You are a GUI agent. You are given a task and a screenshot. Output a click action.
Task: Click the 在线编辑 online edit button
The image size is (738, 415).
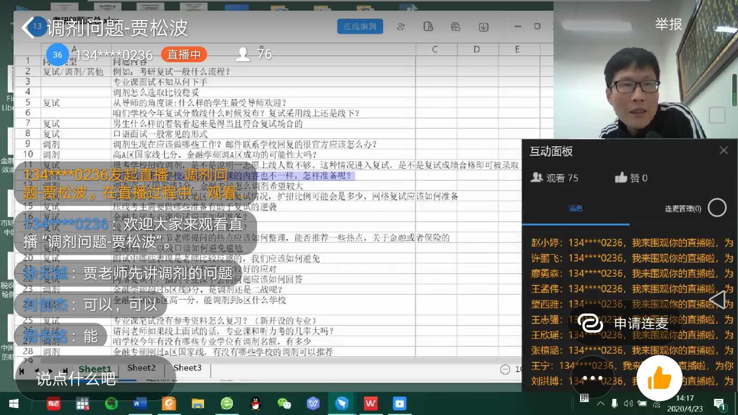[x=360, y=27]
